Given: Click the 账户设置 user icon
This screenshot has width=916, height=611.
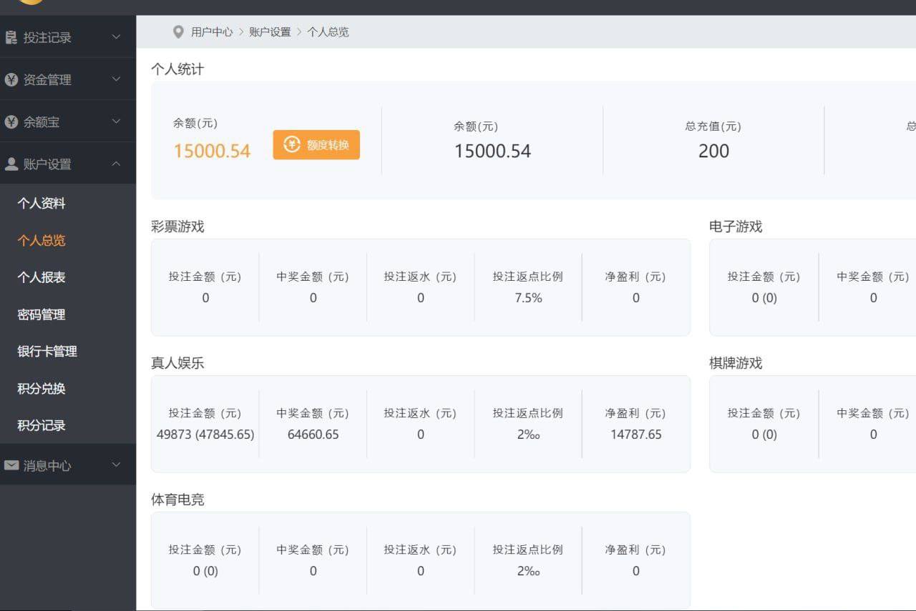Looking at the screenshot, I should point(11,164).
